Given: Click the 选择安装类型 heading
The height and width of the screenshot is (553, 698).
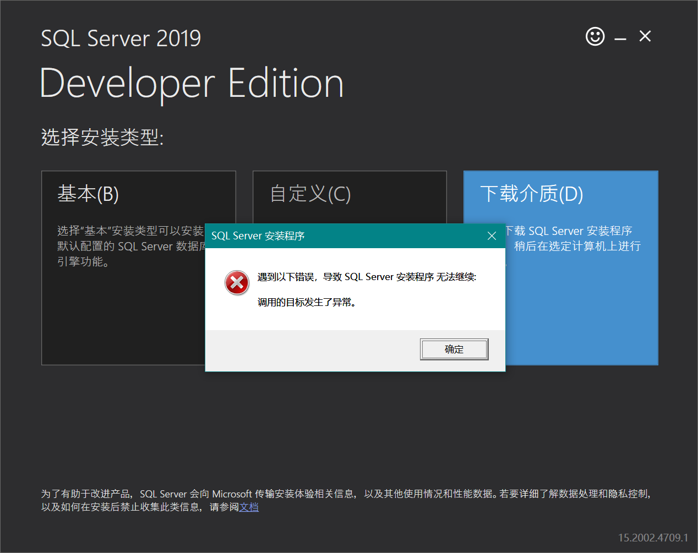Looking at the screenshot, I should click(102, 137).
